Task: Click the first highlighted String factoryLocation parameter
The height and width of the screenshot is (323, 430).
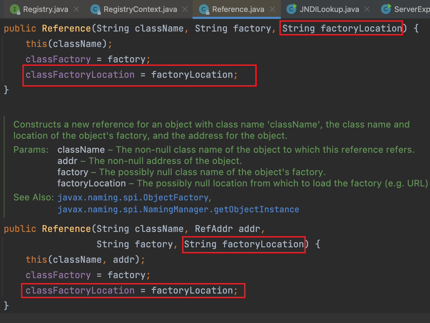Action: point(341,28)
